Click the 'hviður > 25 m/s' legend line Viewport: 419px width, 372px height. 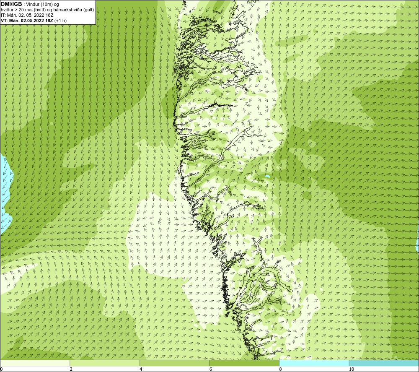(47, 10)
